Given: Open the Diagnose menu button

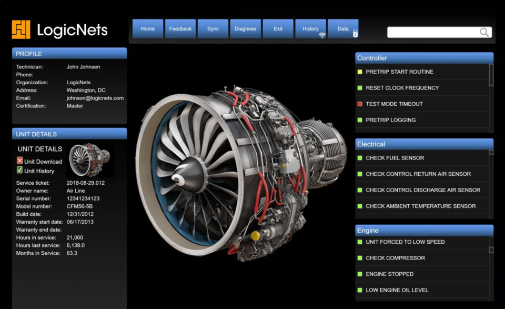Looking at the screenshot, I should [x=246, y=29].
